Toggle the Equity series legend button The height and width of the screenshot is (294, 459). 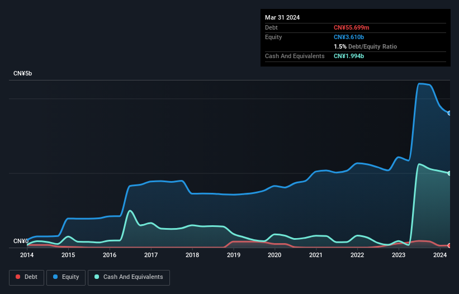[x=66, y=277]
